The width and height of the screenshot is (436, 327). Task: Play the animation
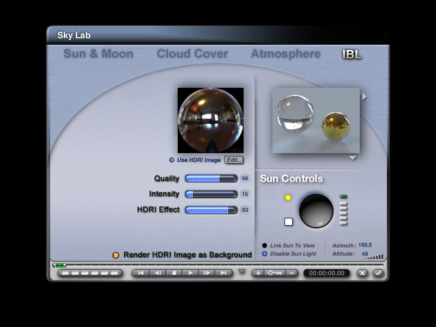click(190, 273)
